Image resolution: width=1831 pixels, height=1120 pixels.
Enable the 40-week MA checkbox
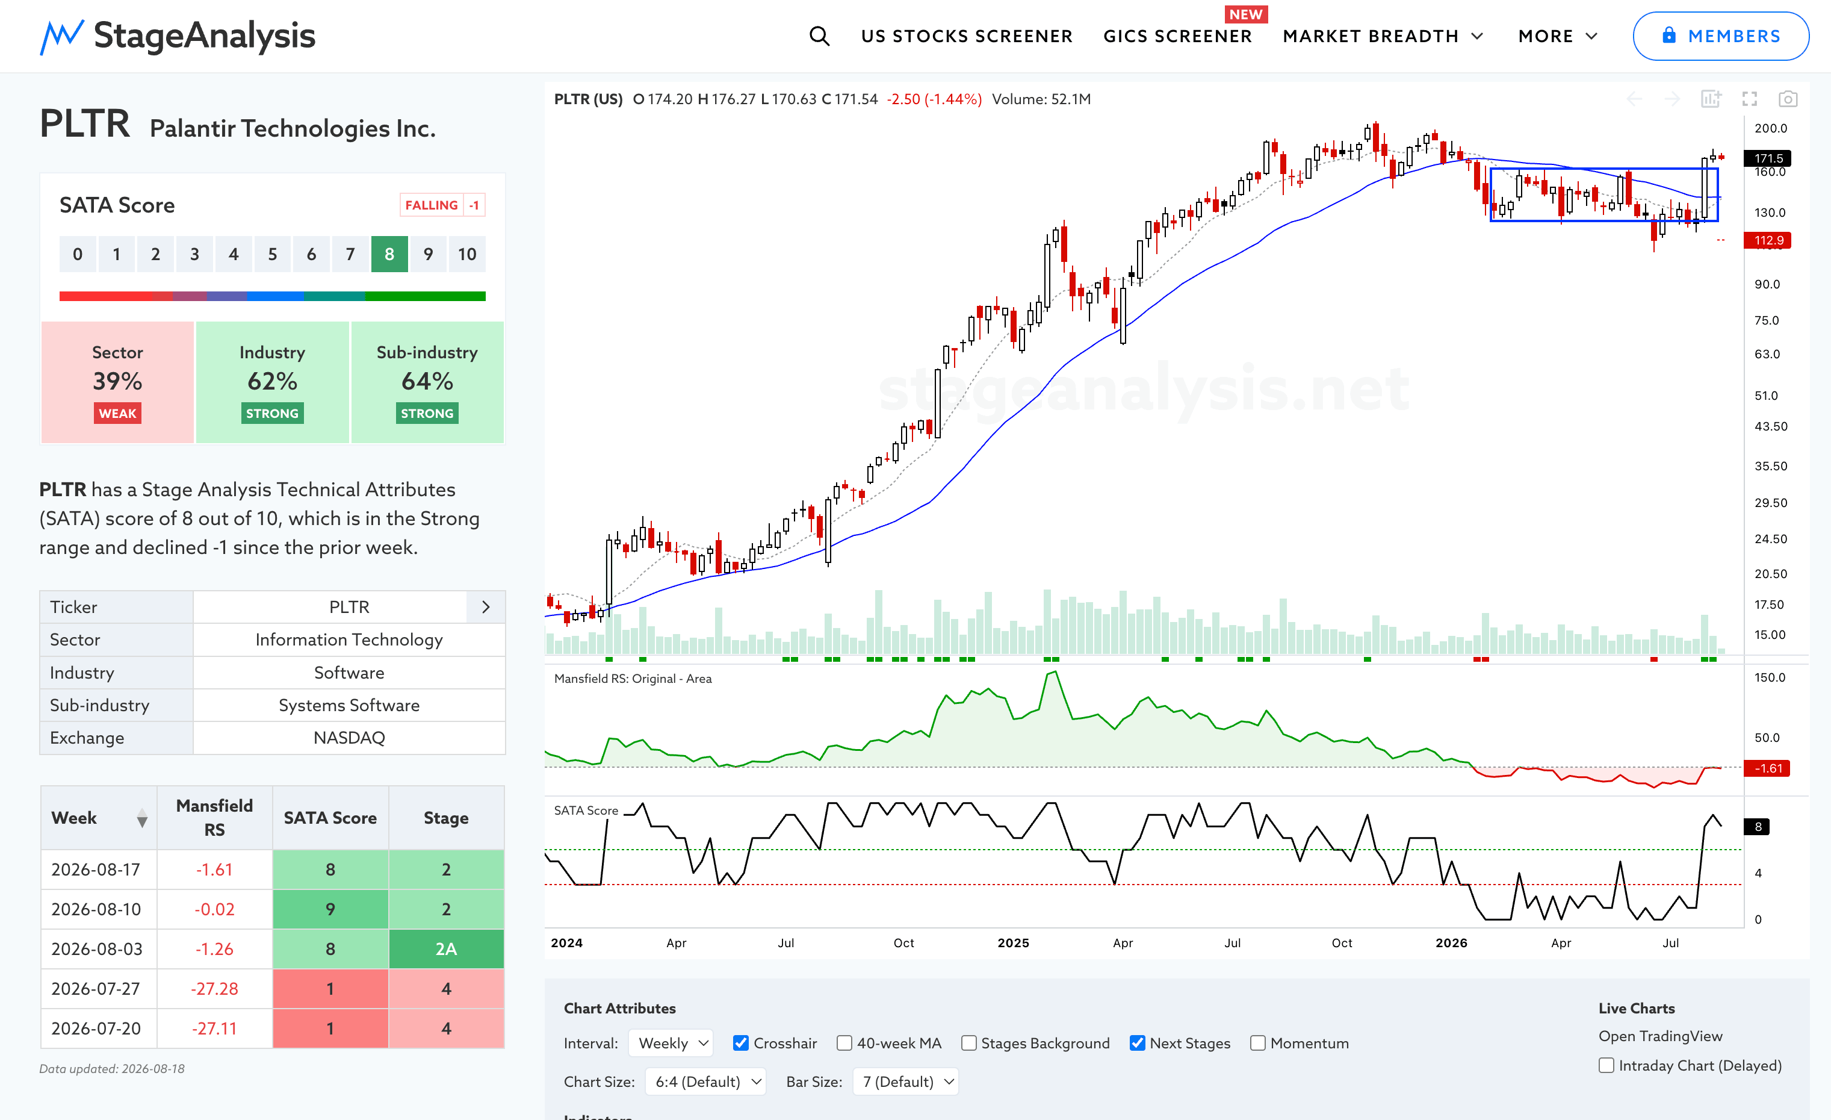click(x=844, y=1043)
